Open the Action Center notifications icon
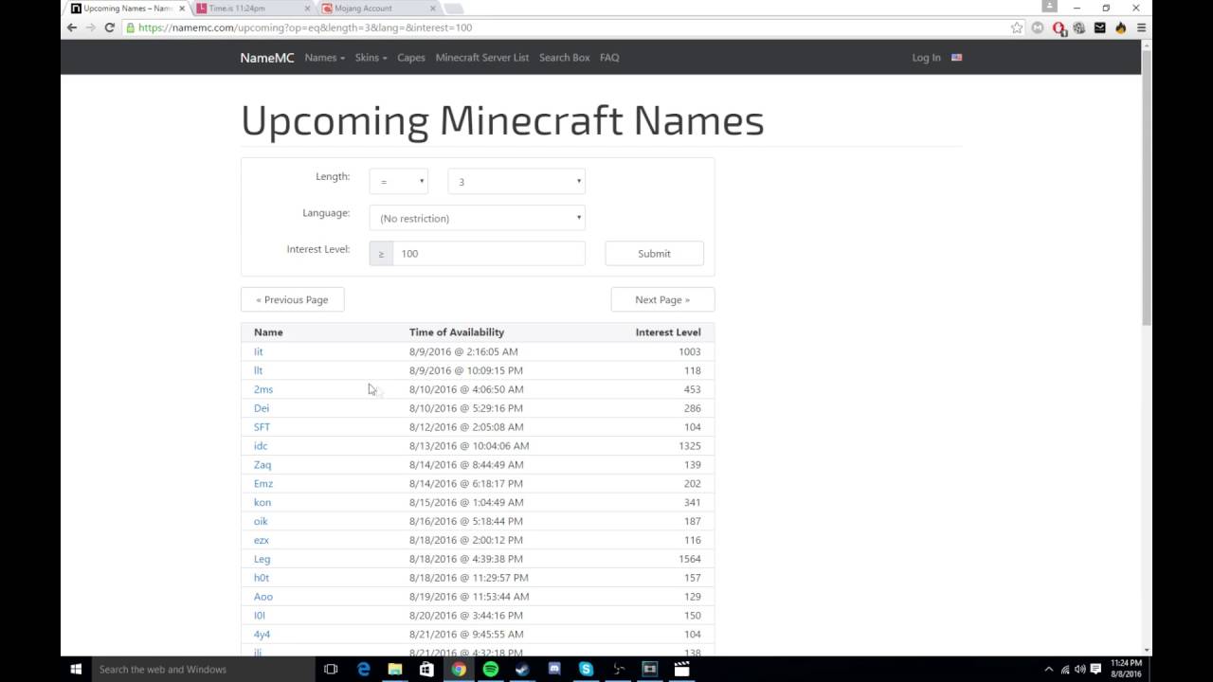The image size is (1213, 682). coord(1096,669)
